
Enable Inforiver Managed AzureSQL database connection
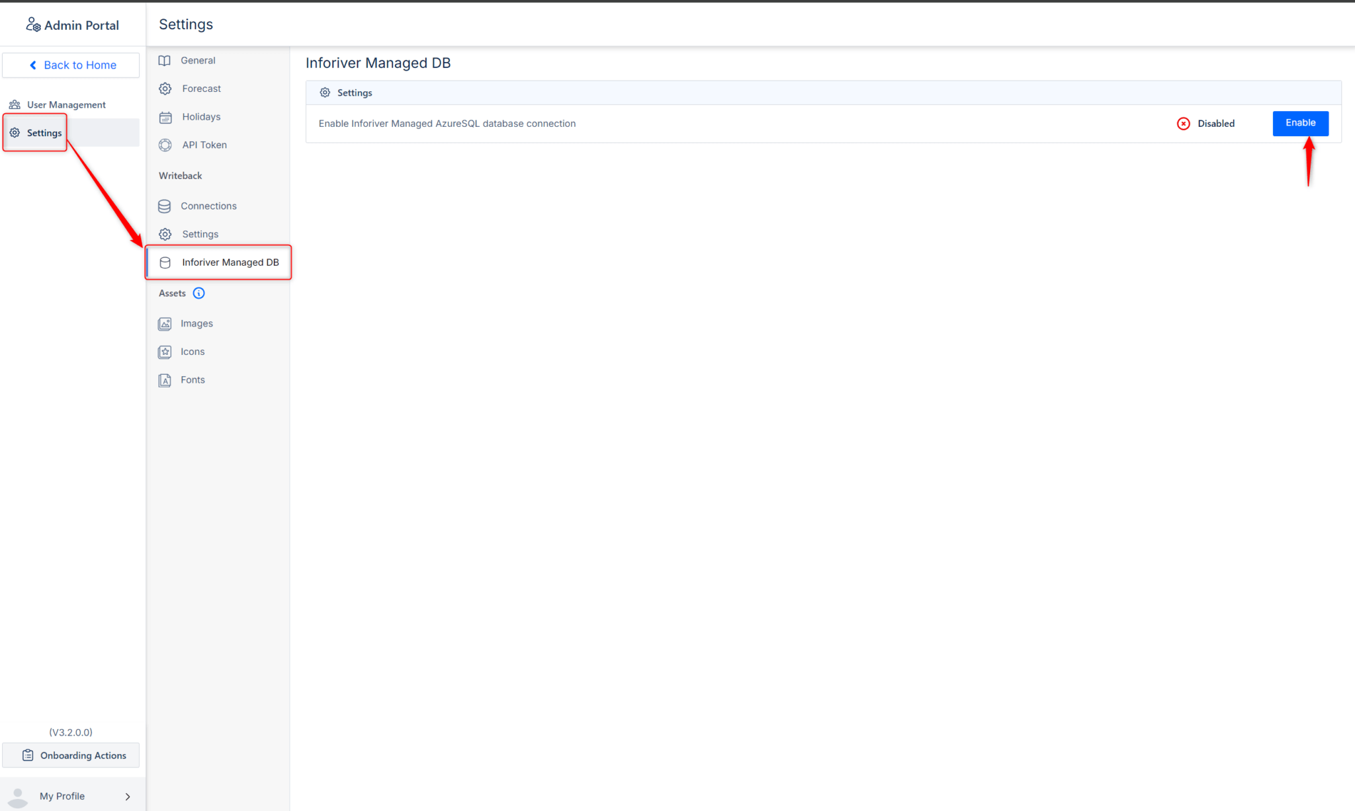(1299, 123)
